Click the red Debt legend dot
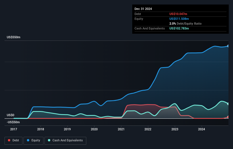The width and height of the screenshot is (233, 149). click(9, 140)
